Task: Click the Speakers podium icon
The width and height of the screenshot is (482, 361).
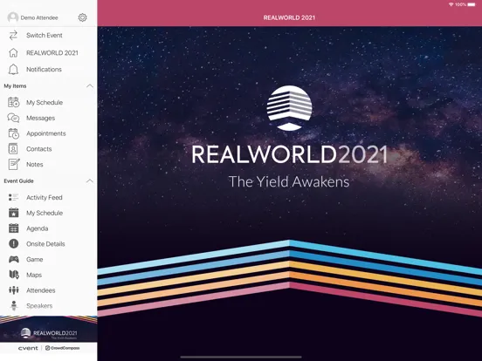Action: (x=13, y=306)
